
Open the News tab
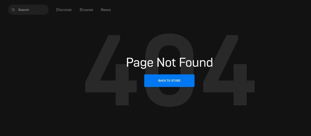click(x=105, y=10)
